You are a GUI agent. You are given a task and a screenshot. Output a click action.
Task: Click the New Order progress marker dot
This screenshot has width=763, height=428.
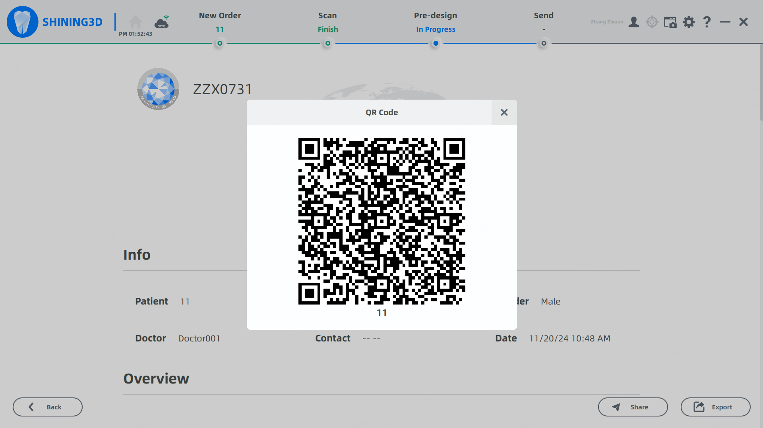point(220,43)
